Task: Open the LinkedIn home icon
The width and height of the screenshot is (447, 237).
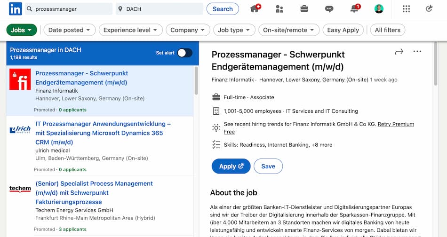Action: tap(255, 9)
